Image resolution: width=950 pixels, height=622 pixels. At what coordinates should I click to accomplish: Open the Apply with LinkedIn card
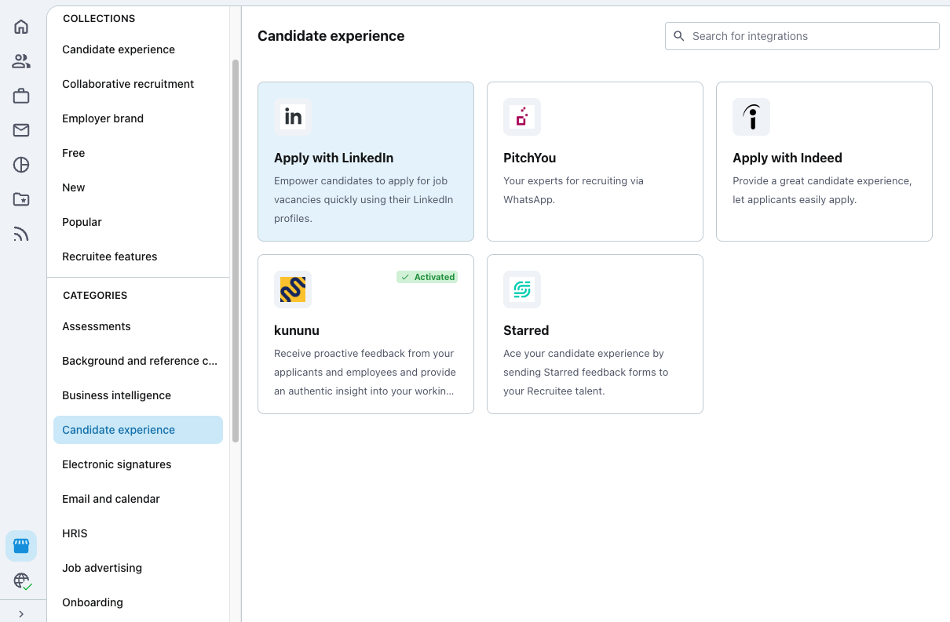(x=365, y=162)
